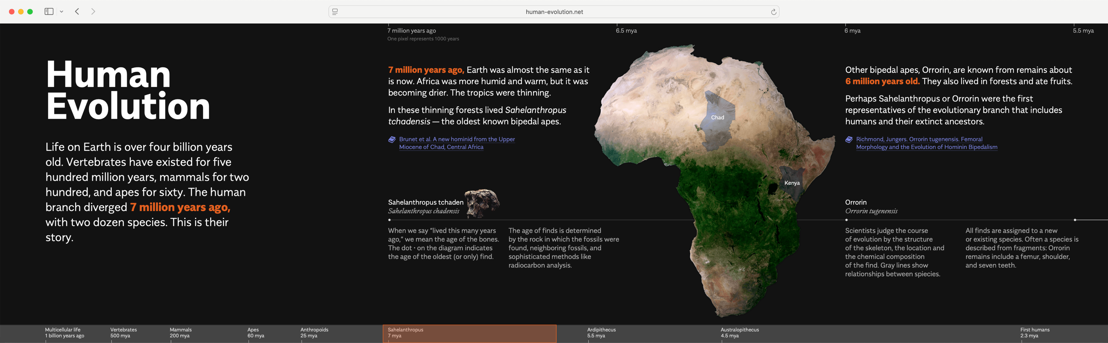Click the Sahelanthropus timeline dot

[x=389, y=220]
